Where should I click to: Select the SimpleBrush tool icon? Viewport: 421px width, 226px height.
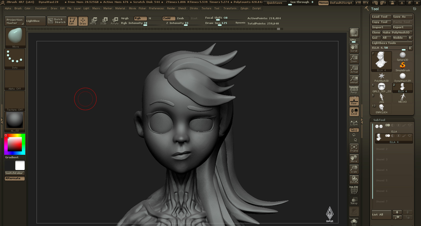(403, 67)
